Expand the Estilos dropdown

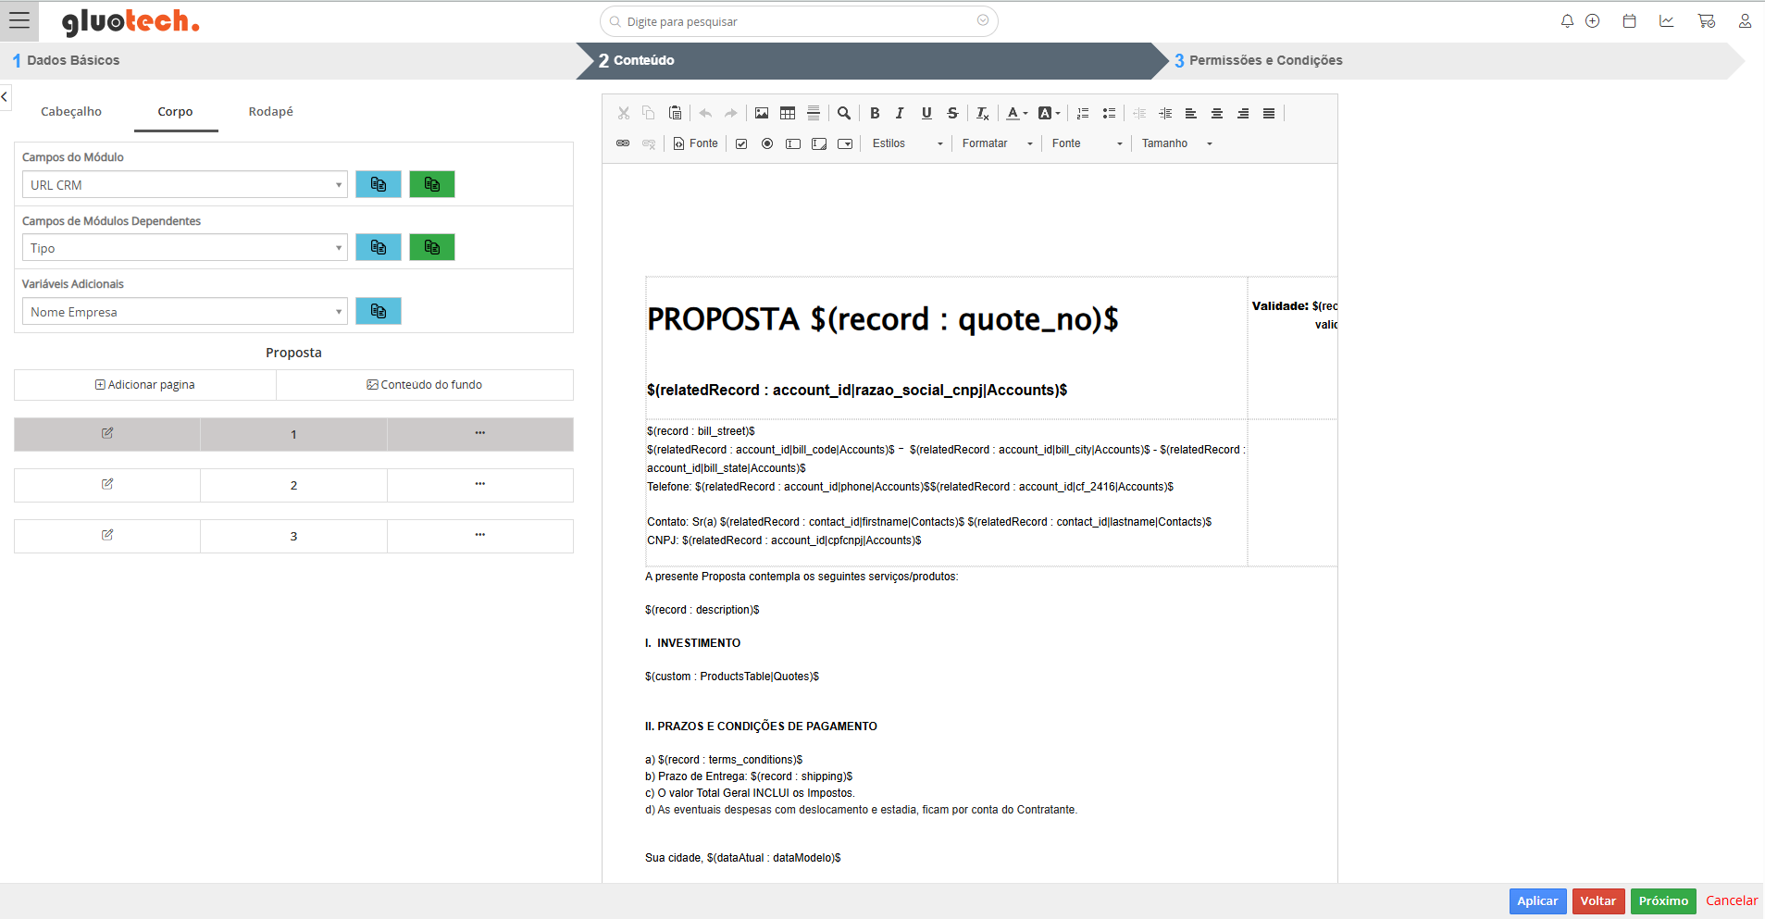907,143
